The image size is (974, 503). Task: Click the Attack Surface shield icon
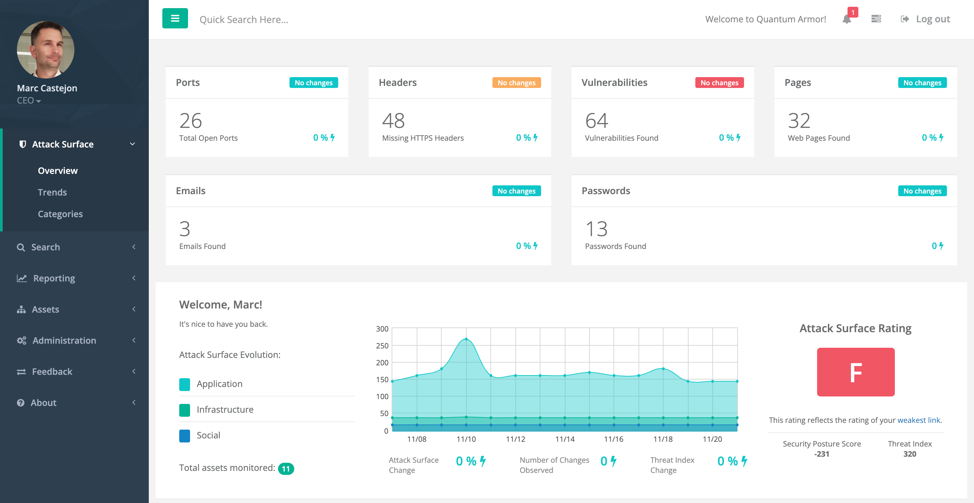[22, 144]
